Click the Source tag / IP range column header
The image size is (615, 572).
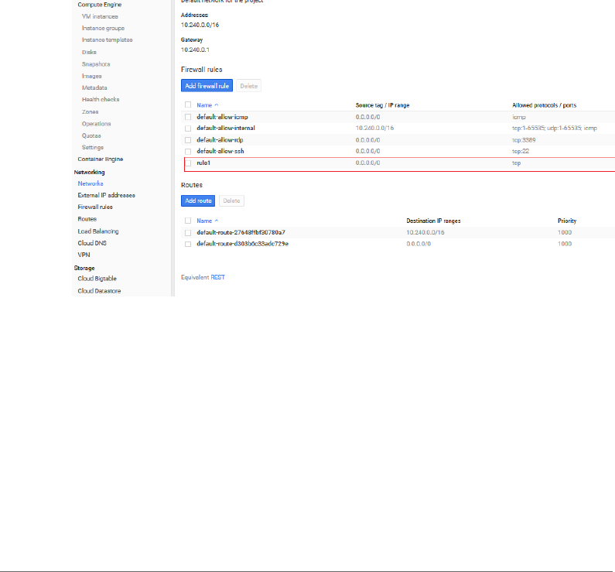pos(382,105)
